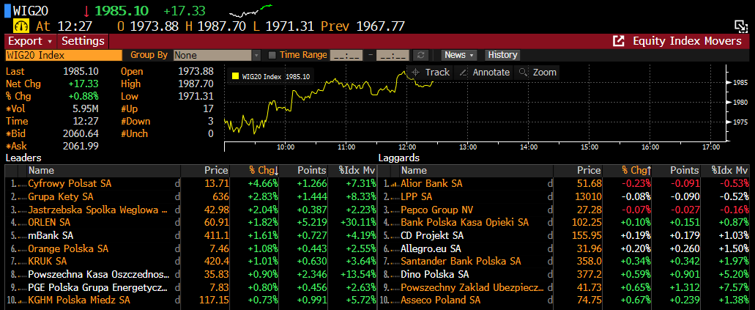755x310 pixels.
Task: Click the mini sparkline chart in header
Action: (x=250, y=10)
